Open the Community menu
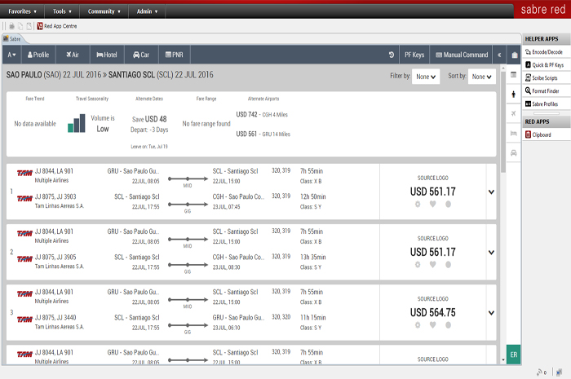 click(104, 11)
